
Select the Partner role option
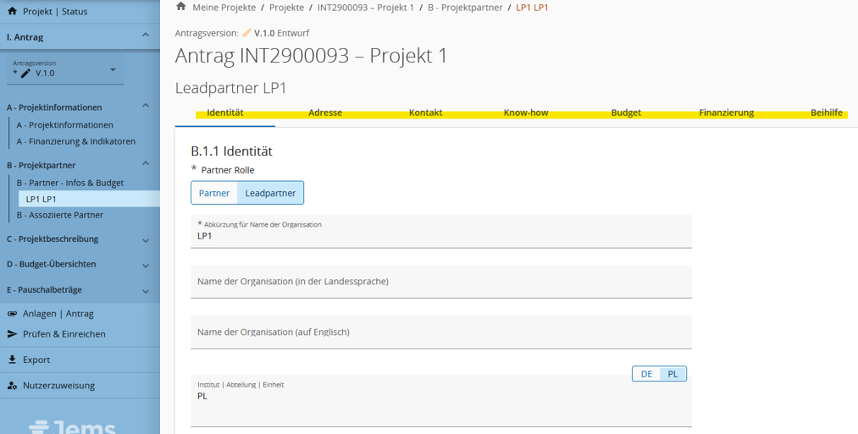pos(214,193)
